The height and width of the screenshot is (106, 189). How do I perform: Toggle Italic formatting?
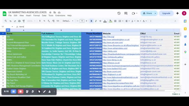tap(96, 21)
